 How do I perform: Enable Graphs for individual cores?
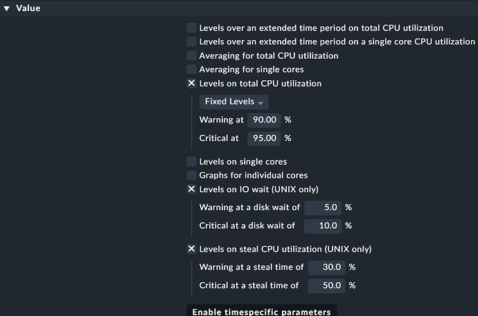(x=192, y=176)
